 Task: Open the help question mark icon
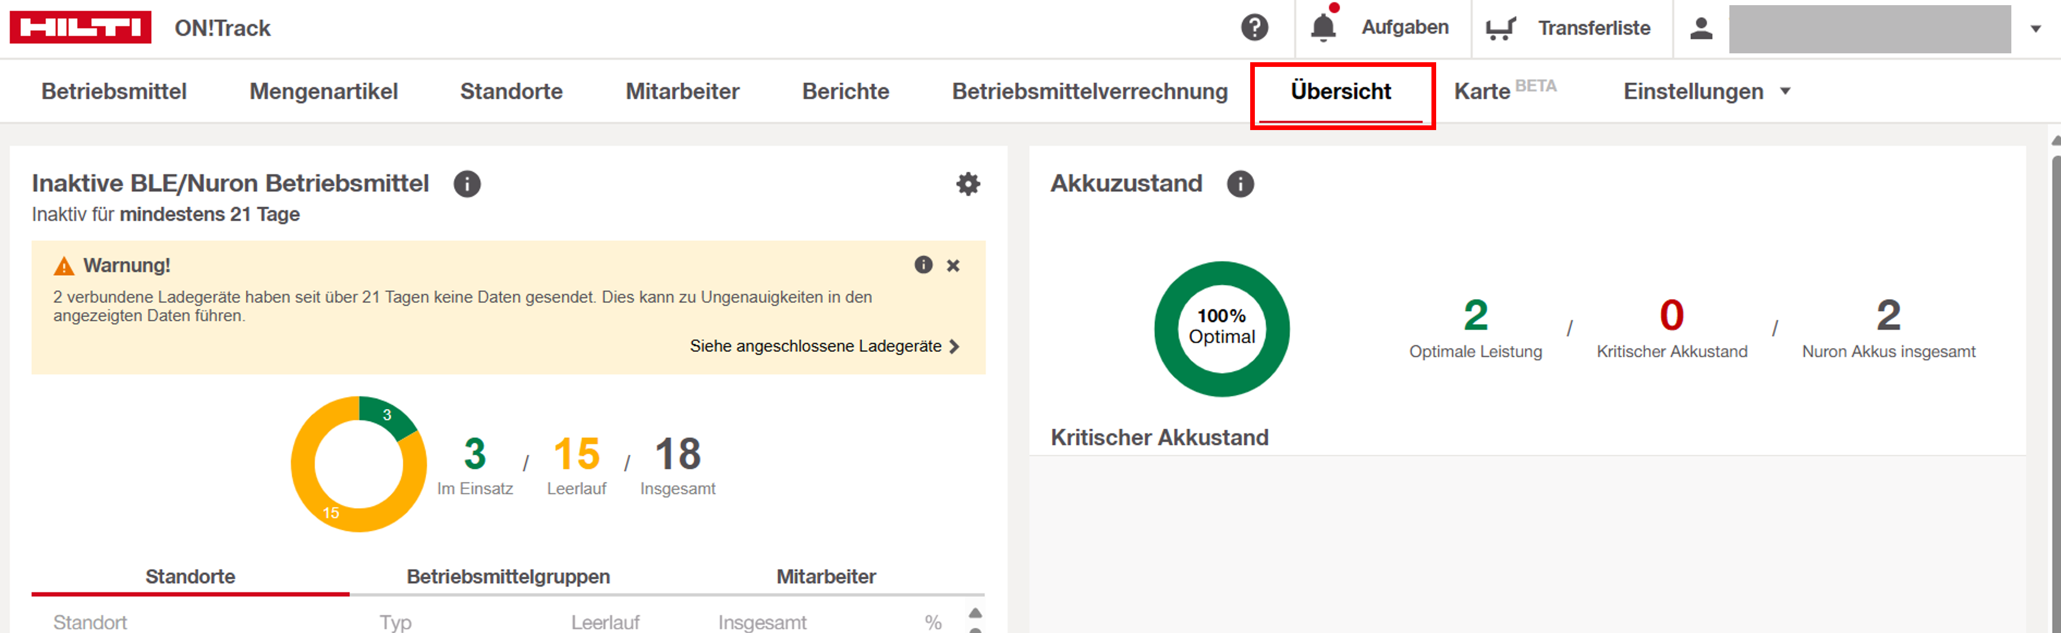[1254, 28]
